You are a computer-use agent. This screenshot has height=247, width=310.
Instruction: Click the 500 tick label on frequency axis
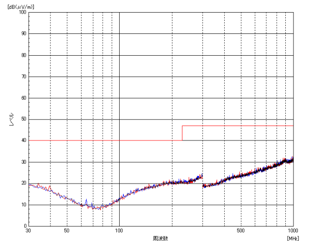click(x=241, y=231)
